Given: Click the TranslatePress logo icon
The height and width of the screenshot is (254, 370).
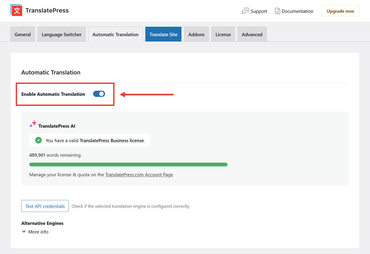Looking at the screenshot, I should point(16,10).
